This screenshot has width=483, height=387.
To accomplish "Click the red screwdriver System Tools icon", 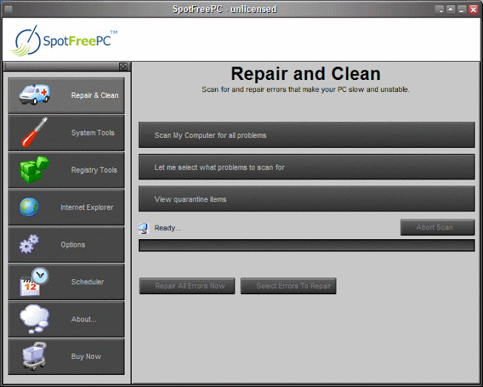I will 35,132.
